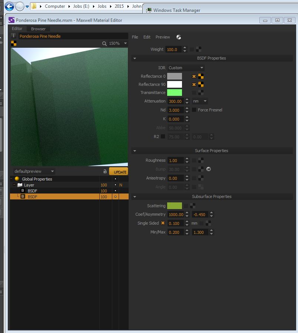The height and width of the screenshot is (333, 298).
Task: Click Jobs (E:) in the breadcrumb
Action: pyautogui.click(x=81, y=6)
